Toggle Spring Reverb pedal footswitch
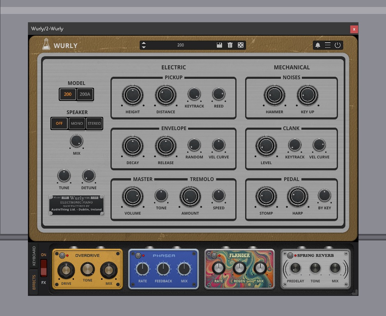Image resolution: width=386 pixels, height=316 pixels. coord(290,255)
